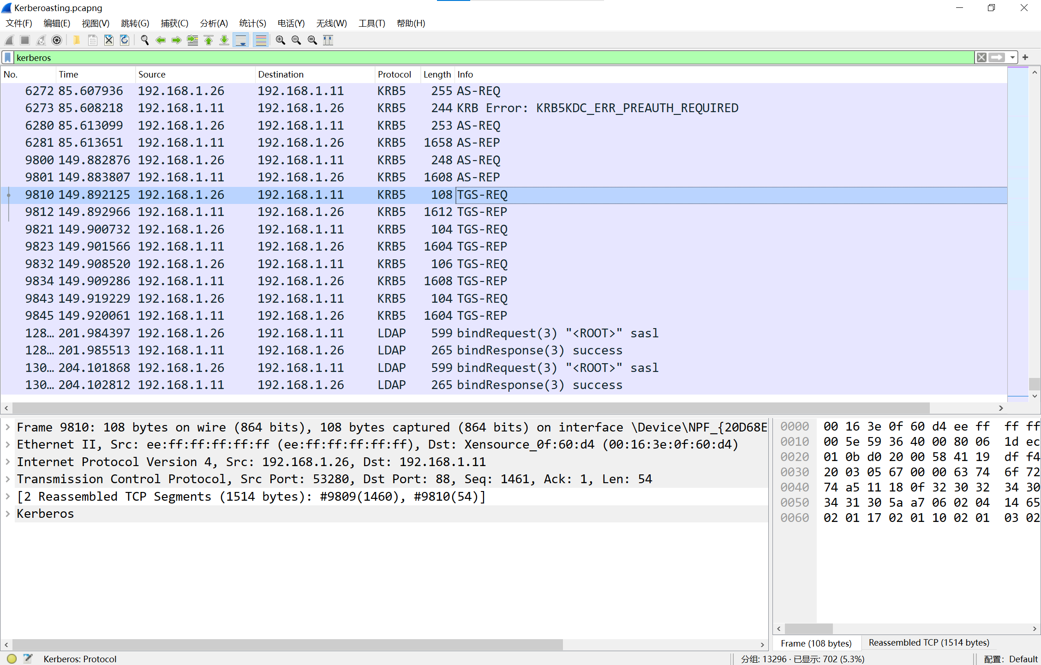Toggle auto-scroll during live capture

point(241,40)
